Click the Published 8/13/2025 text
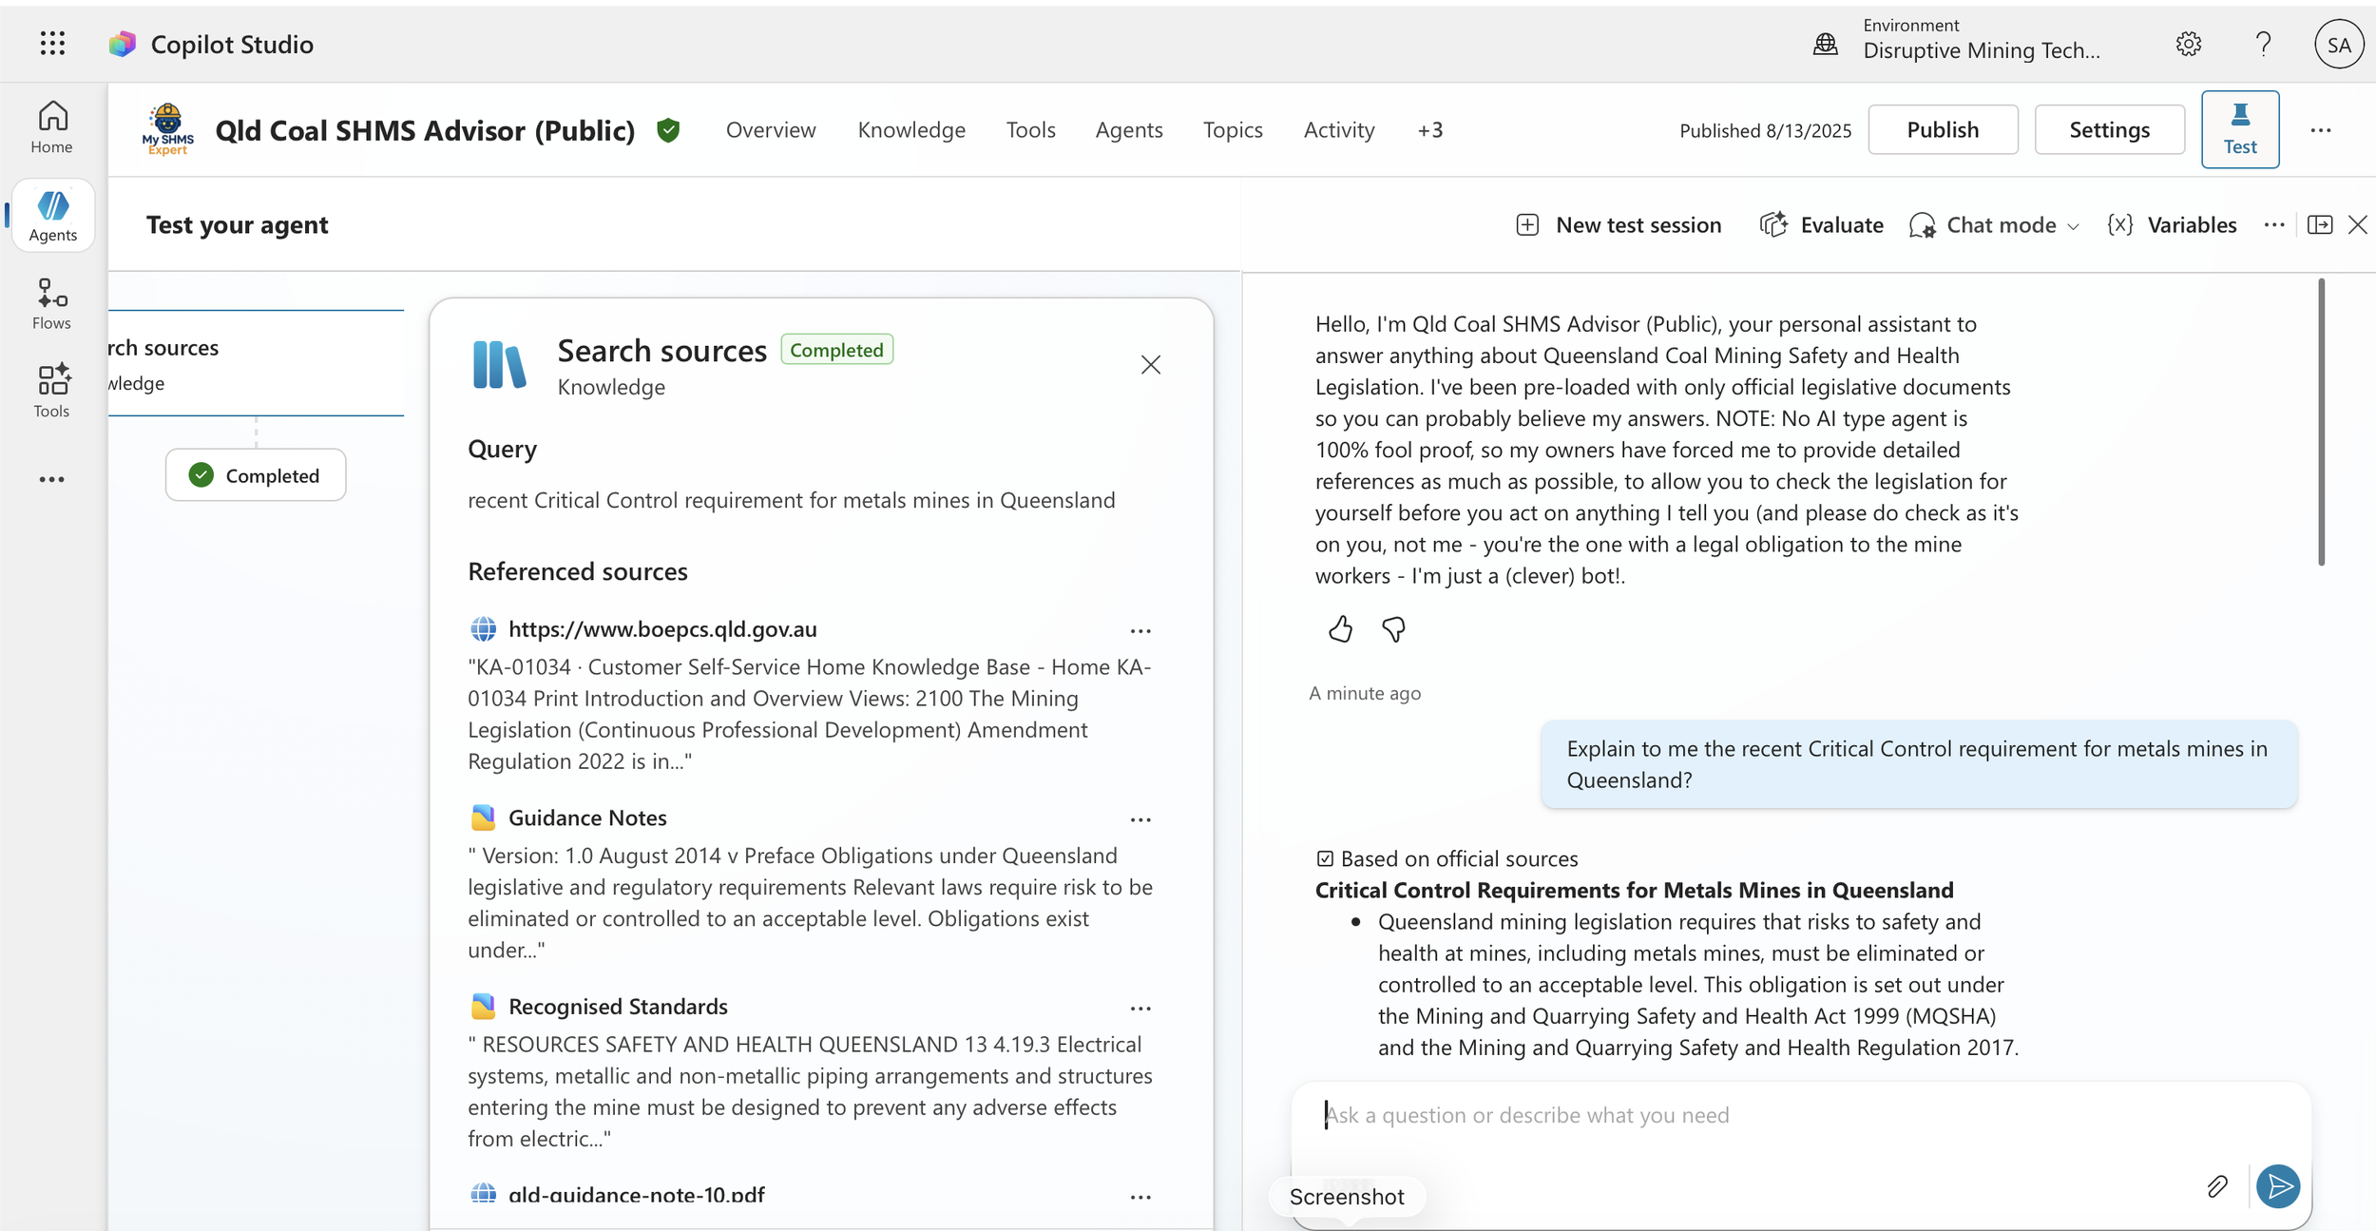The height and width of the screenshot is (1231, 2376). coord(1765,130)
